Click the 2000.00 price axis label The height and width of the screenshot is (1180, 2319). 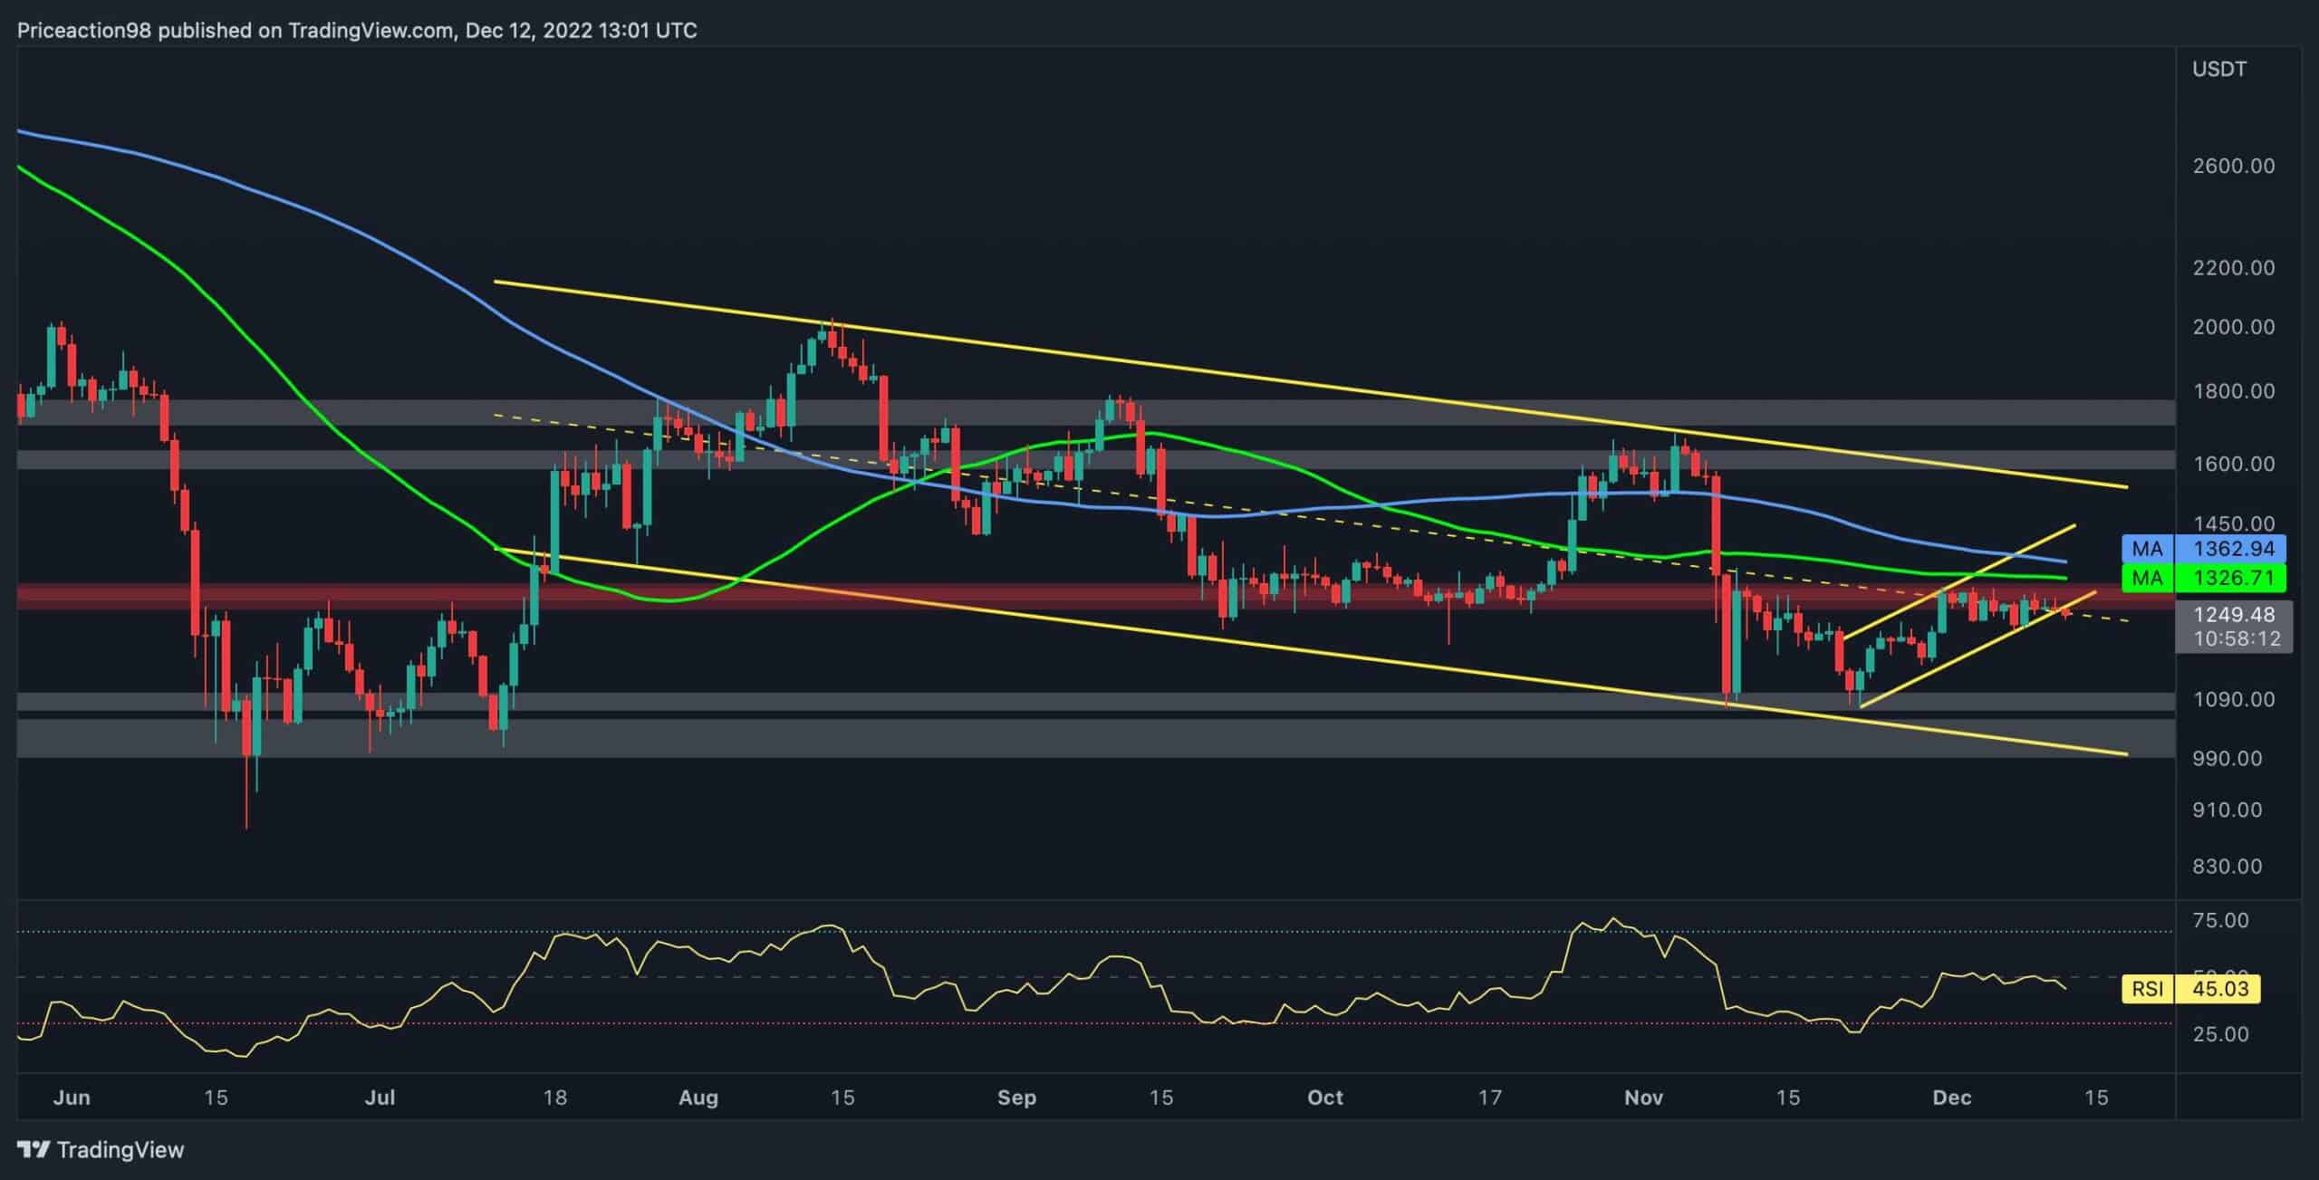[2234, 327]
